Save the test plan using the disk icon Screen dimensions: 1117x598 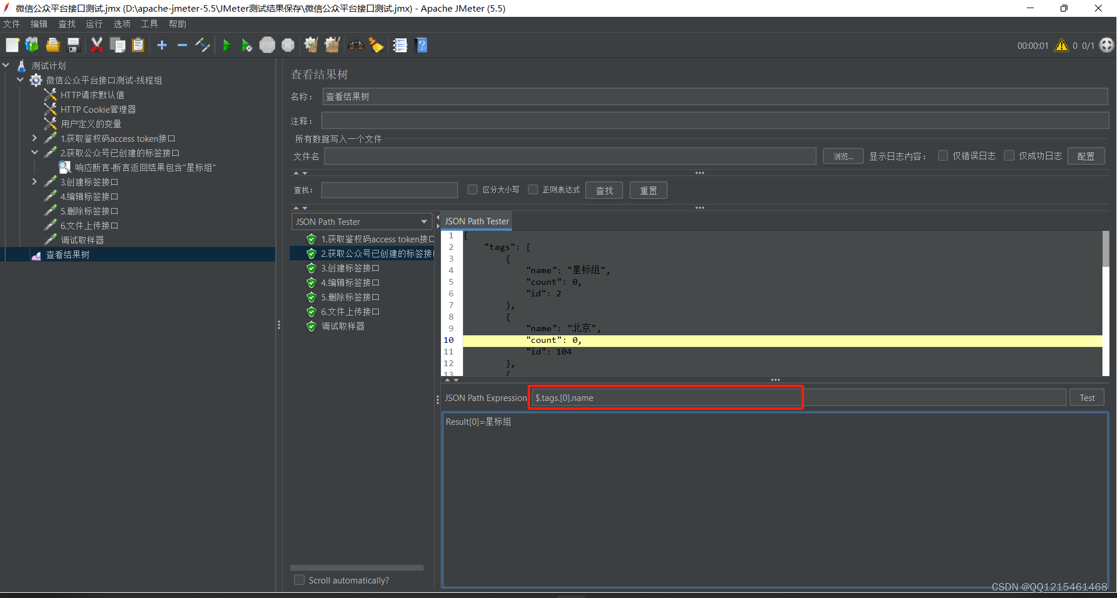(73, 45)
